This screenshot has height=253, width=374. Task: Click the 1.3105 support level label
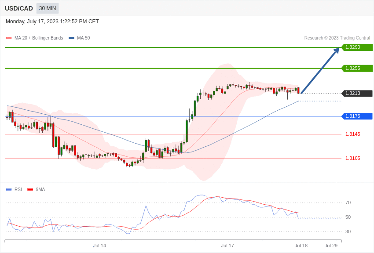coord(353,158)
